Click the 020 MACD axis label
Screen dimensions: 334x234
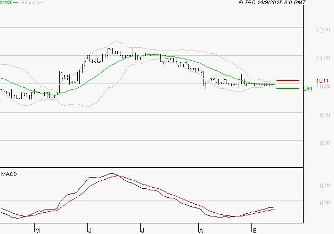tap(325, 186)
